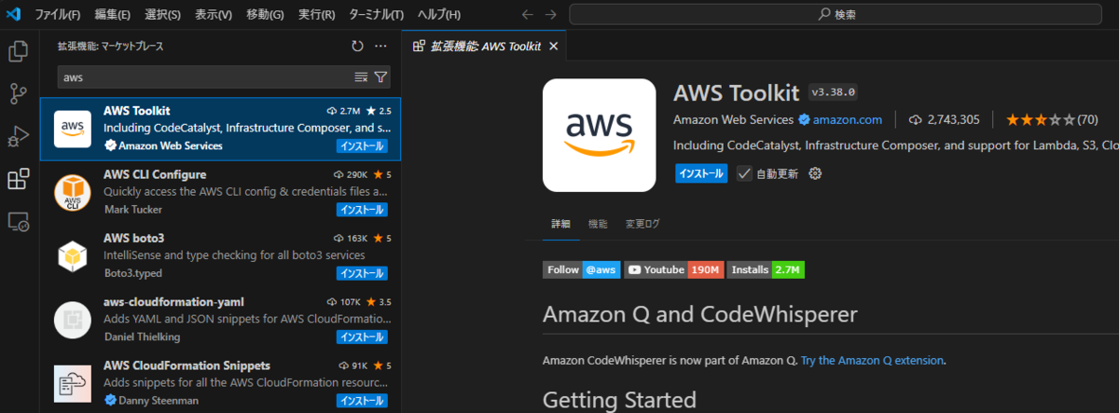Click the Youtube 190M badge
1119x413 pixels.
click(673, 269)
